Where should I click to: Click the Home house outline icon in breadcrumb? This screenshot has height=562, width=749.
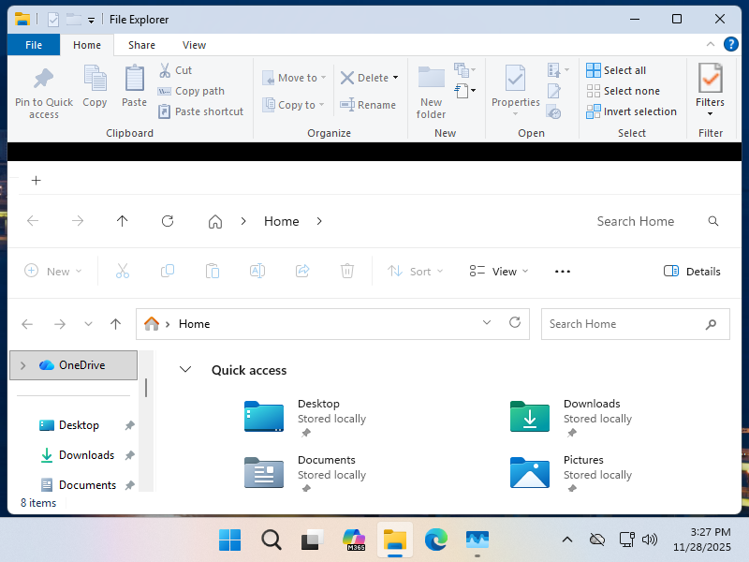pyautogui.click(x=215, y=221)
